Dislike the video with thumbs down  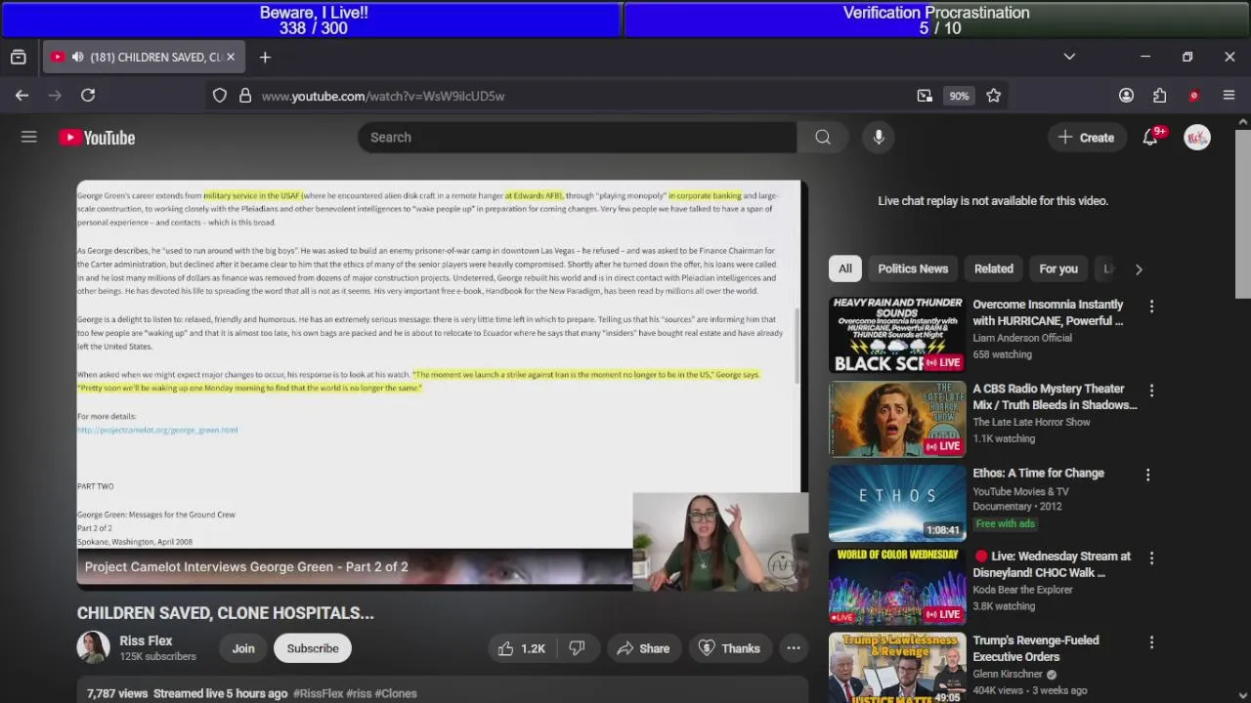[x=578, y=648]
